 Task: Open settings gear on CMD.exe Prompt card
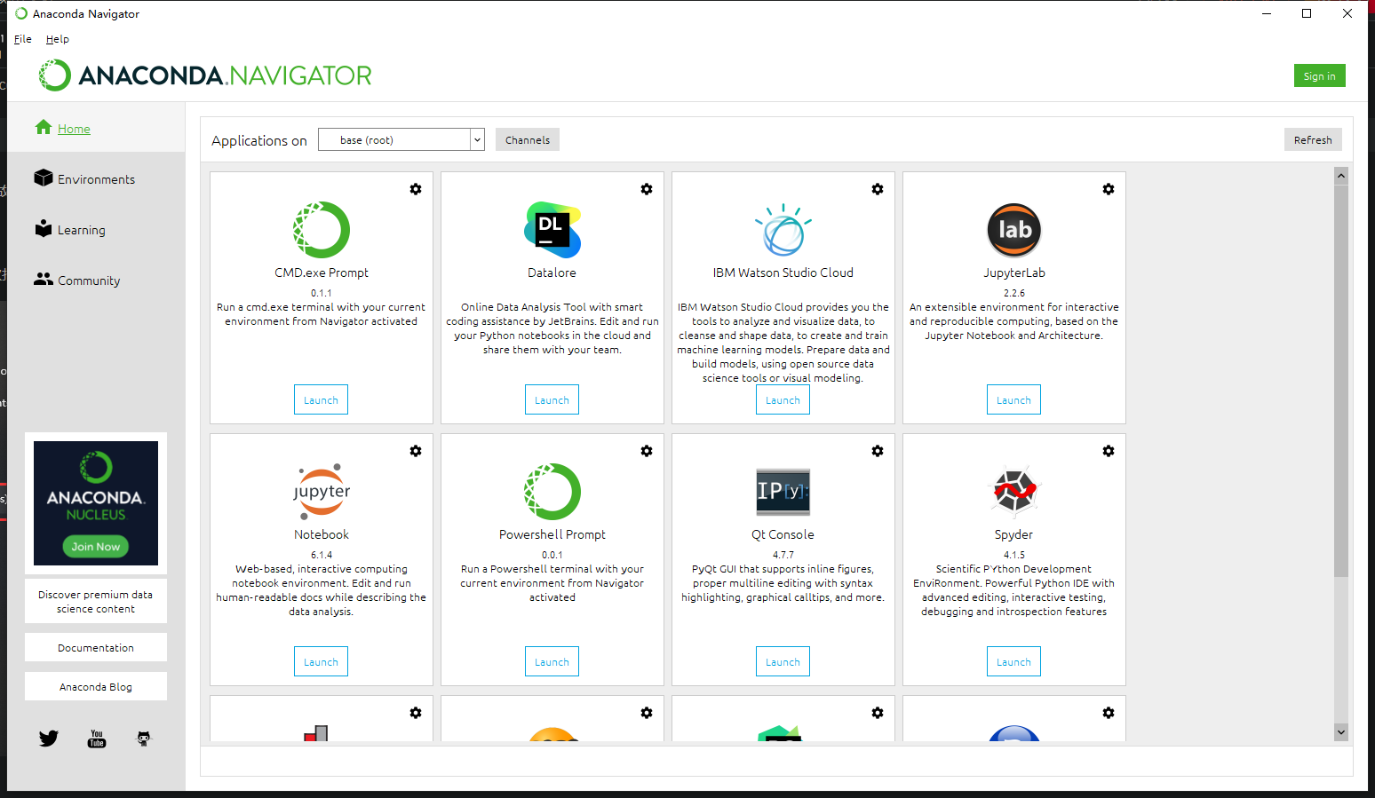point(416,189)
